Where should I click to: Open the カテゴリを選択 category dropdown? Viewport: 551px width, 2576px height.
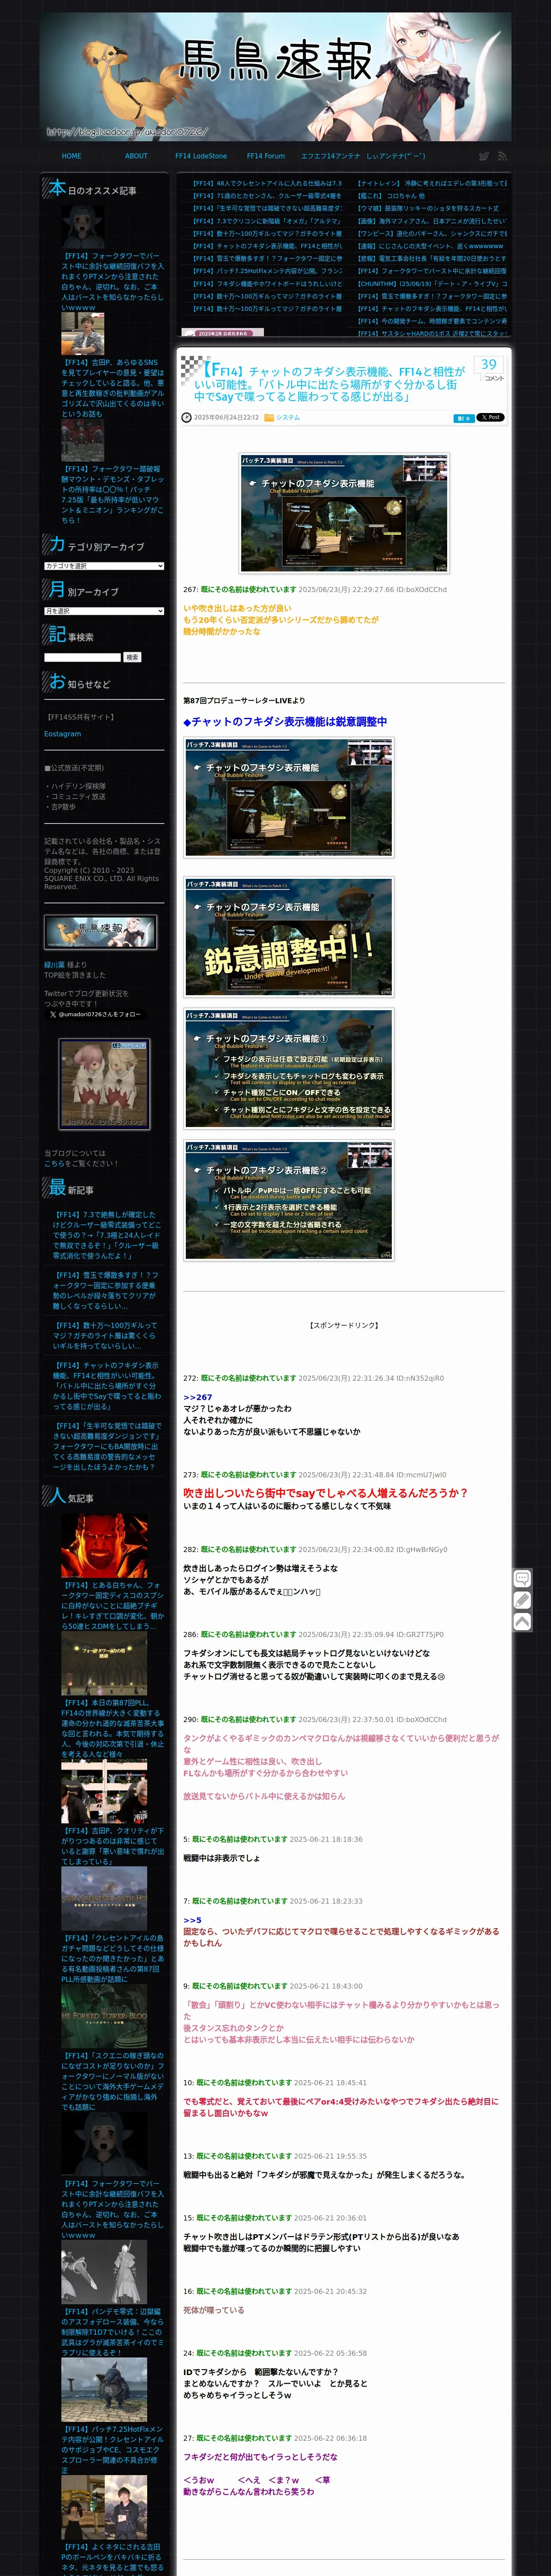point(103,566)
